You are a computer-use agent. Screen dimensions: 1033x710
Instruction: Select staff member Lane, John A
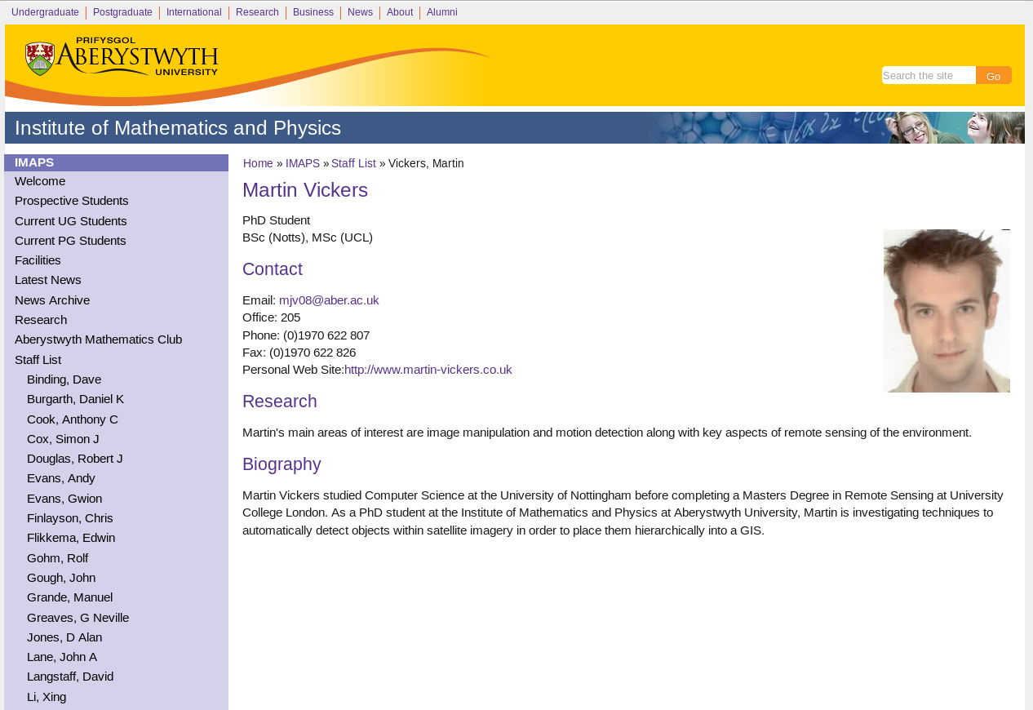(62, 657)
